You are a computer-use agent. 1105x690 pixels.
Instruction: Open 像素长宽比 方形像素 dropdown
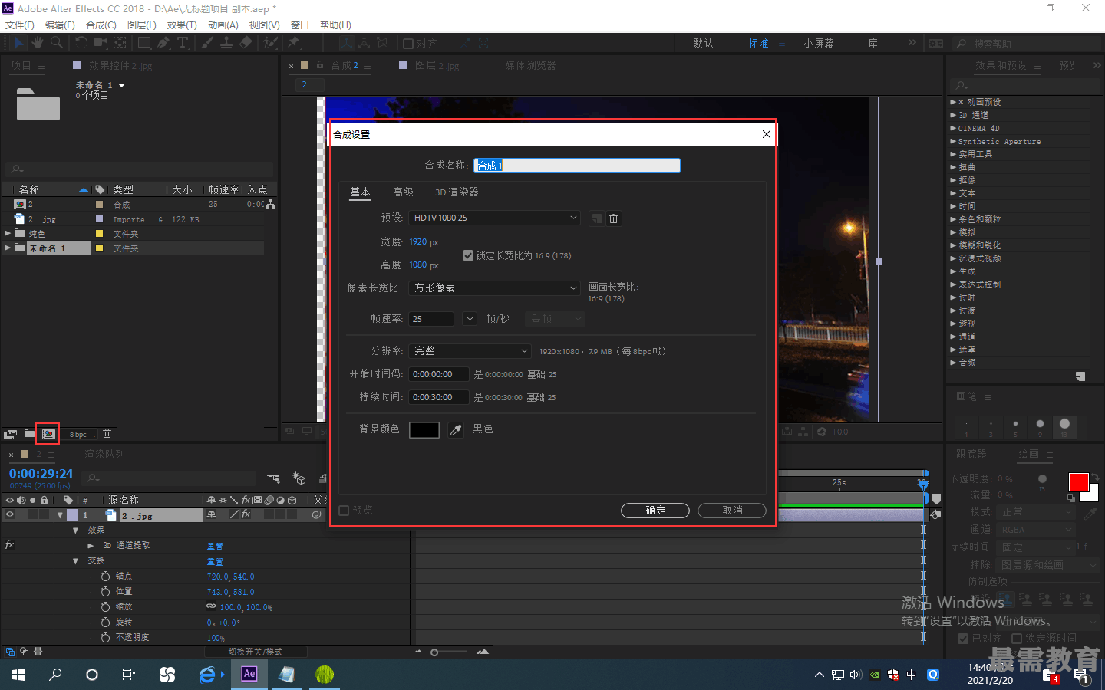[495, 288]
